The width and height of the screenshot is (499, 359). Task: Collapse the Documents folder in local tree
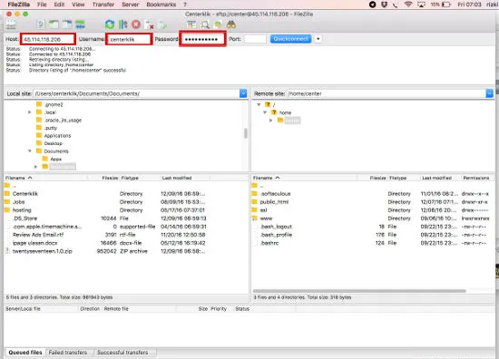coord(30,151)
